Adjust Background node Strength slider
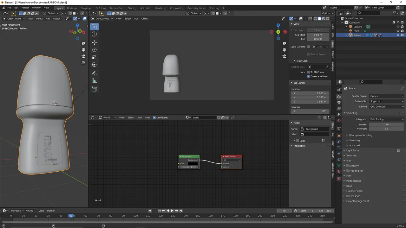The height and width of the screenshot is (228, 406). pyautogui.click(x=189, y=167)
